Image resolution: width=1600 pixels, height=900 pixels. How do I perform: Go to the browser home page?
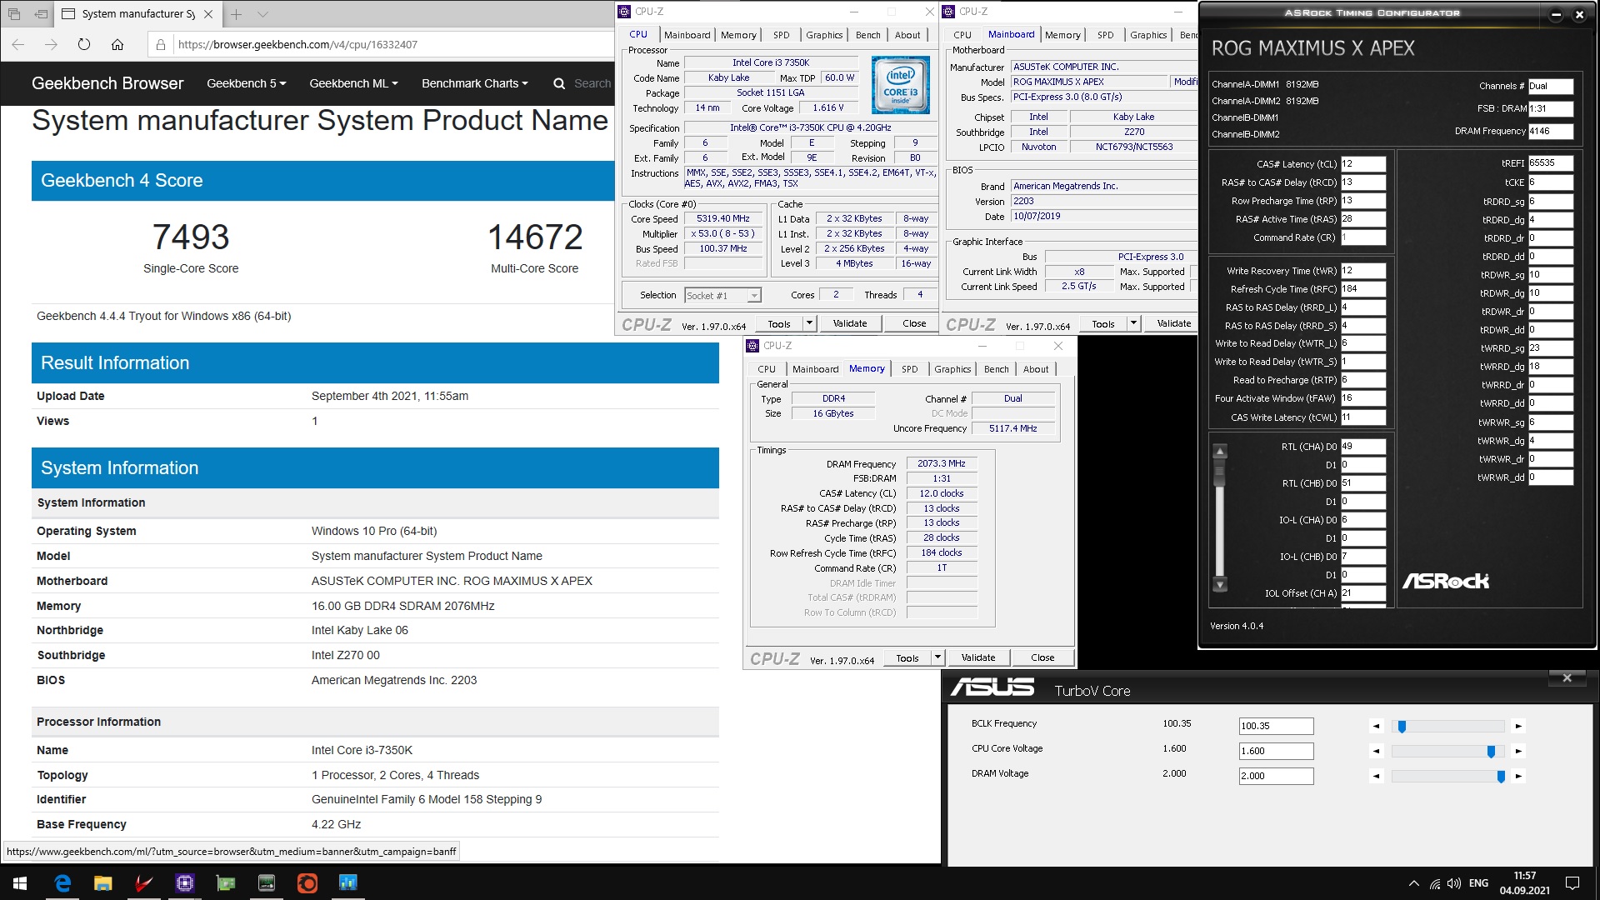tap(117, 44)
